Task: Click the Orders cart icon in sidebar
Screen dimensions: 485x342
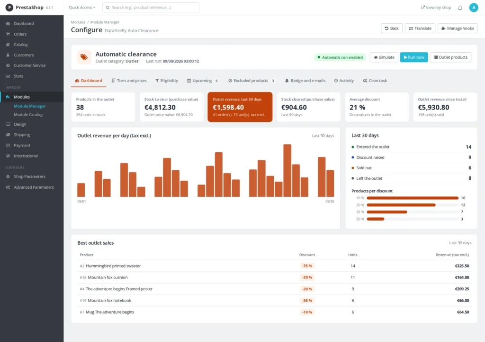Action: [8, 34]
